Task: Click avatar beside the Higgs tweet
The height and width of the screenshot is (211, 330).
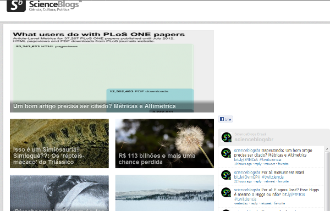Action: [226, 192]
